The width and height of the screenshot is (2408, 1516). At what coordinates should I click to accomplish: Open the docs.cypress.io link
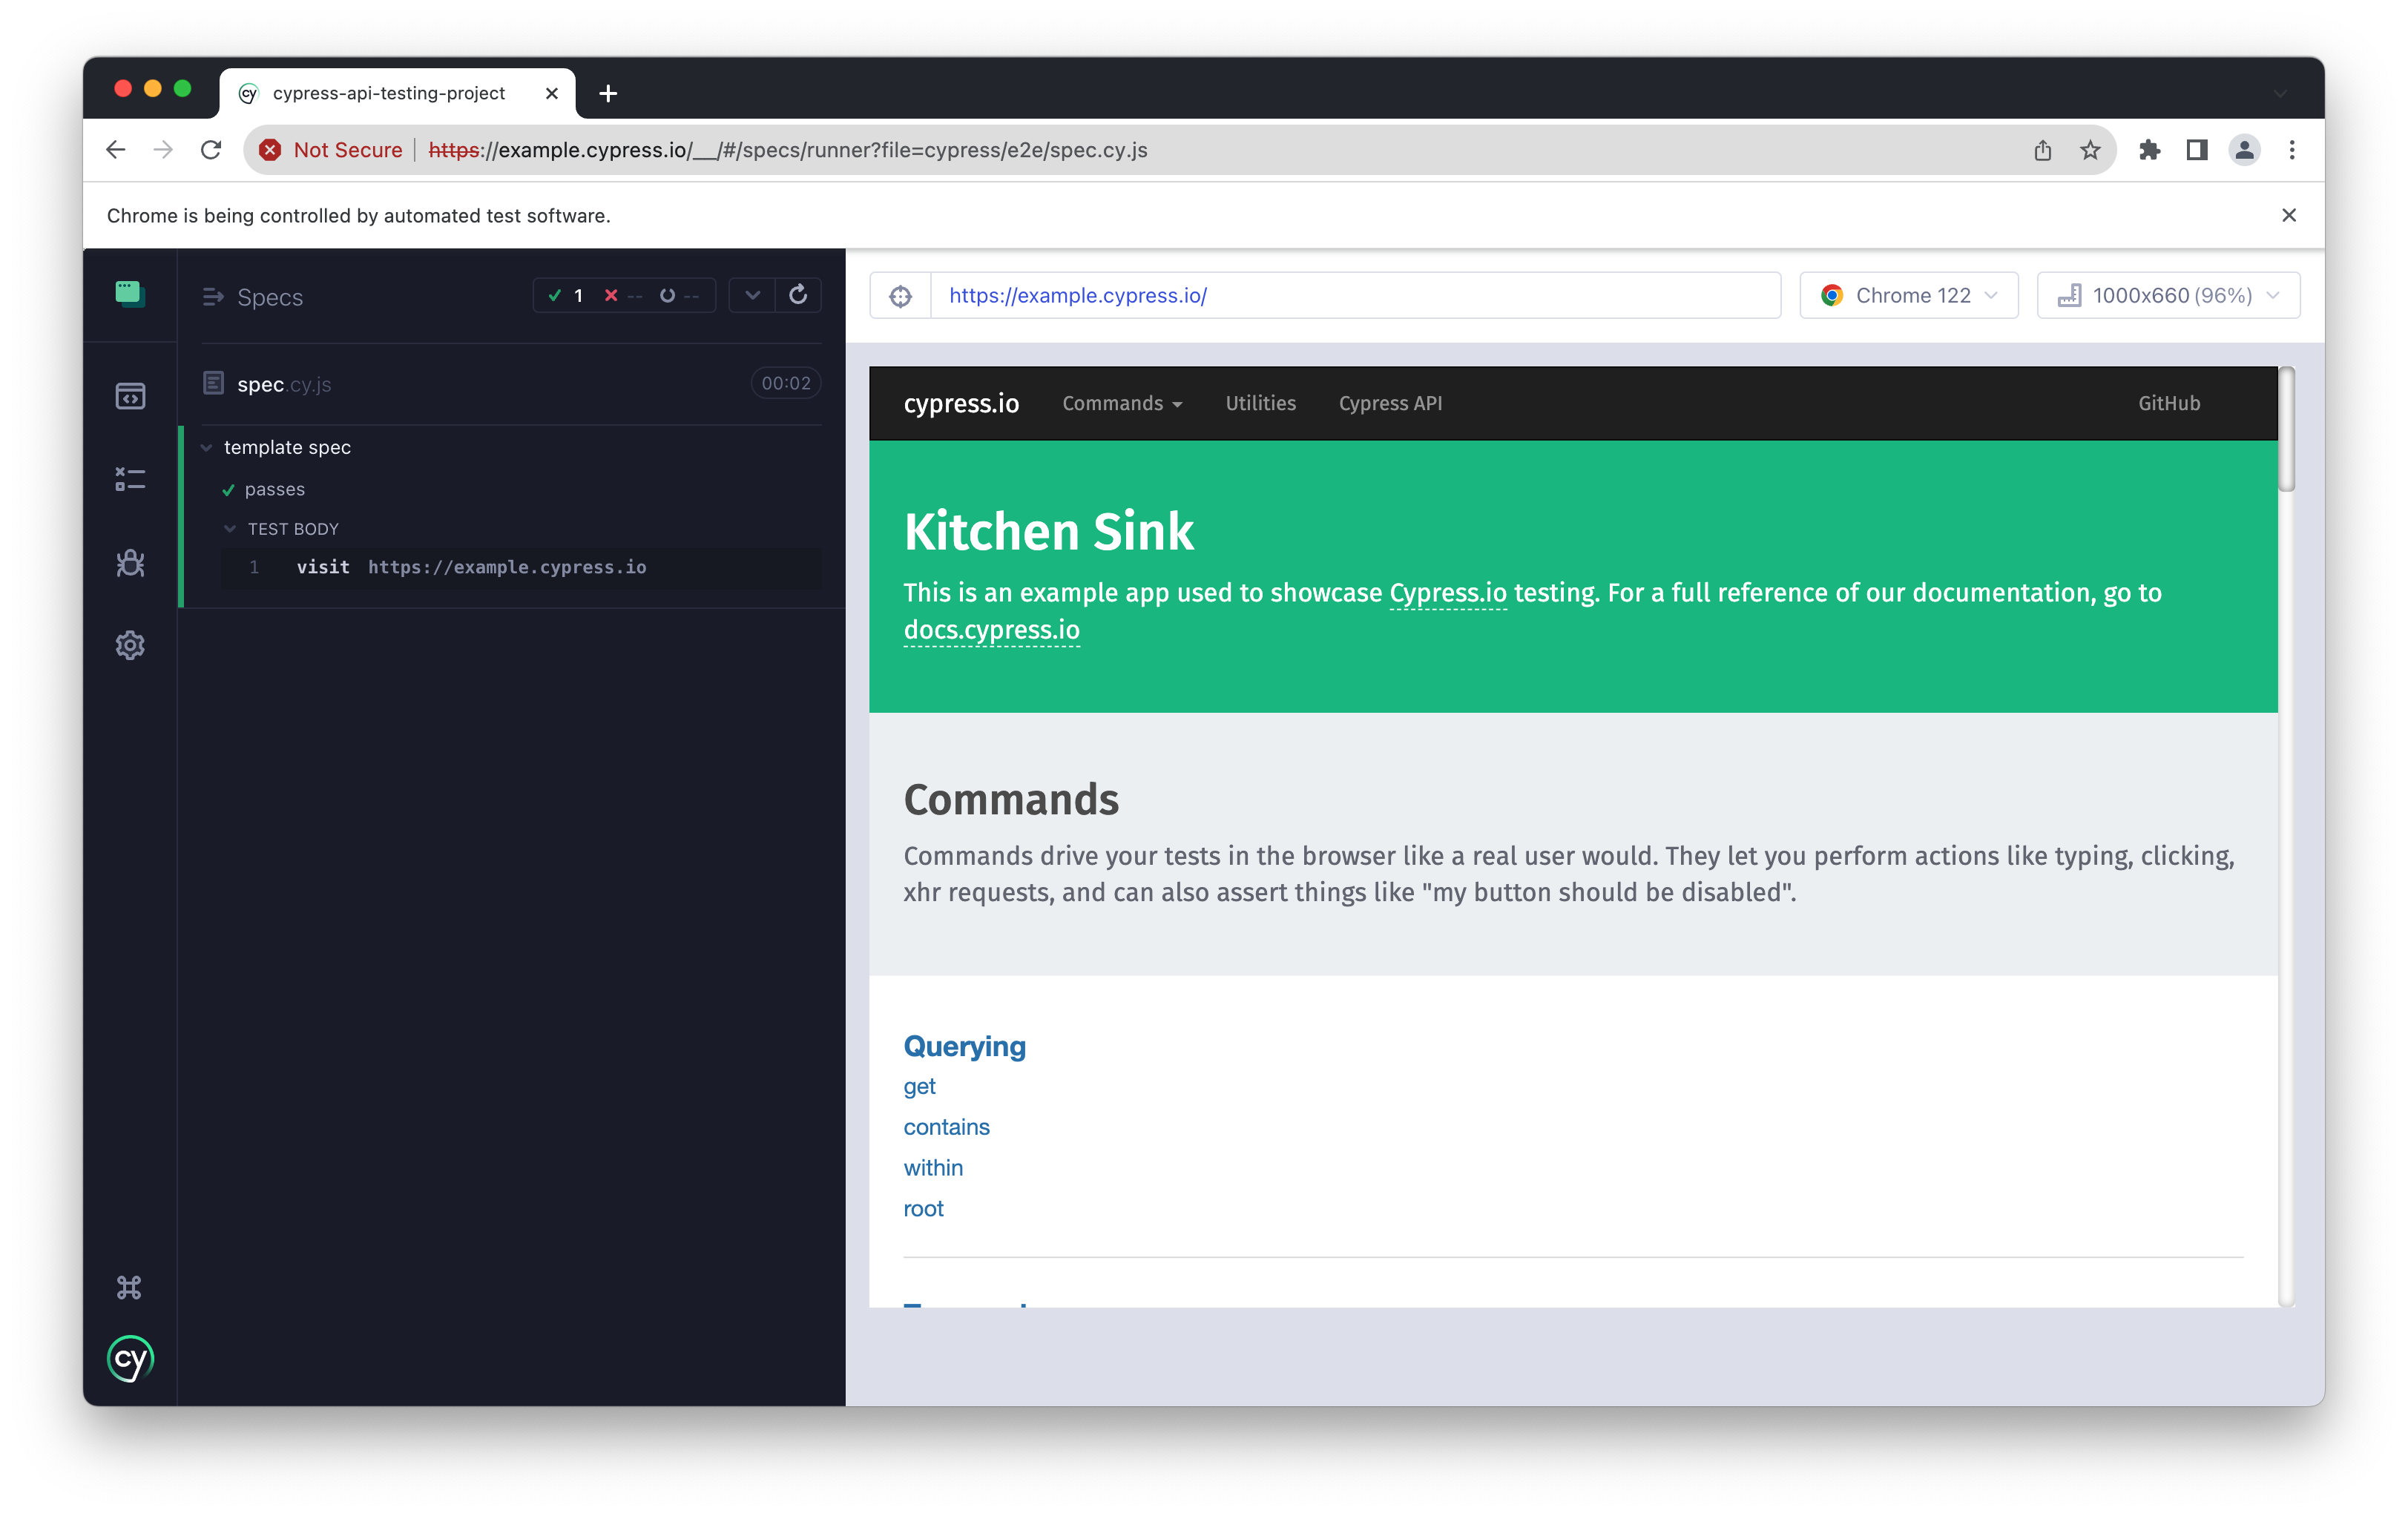[991, 629]
